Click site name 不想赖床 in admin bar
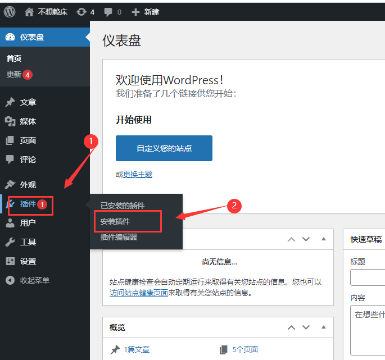This screenshot has width=385, height=360. pos(52,12)
